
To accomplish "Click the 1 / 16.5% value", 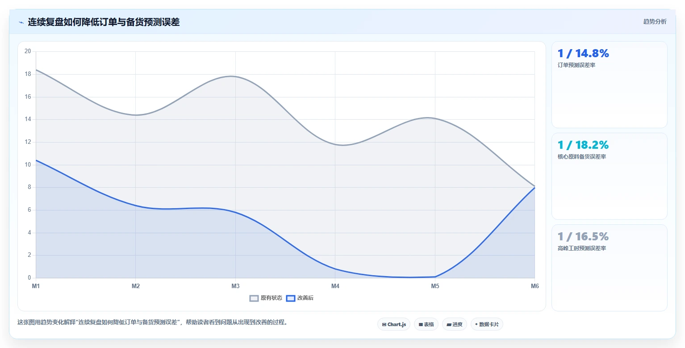I will [583, 237].
